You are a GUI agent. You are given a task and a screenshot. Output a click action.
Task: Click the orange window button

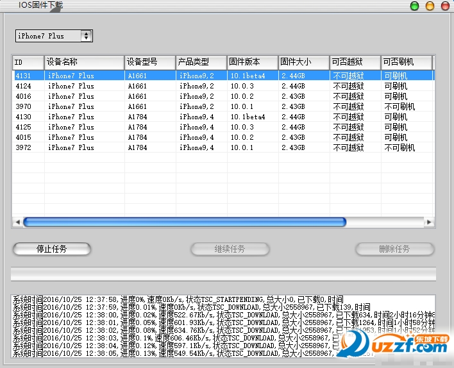[x=430, y=6]
